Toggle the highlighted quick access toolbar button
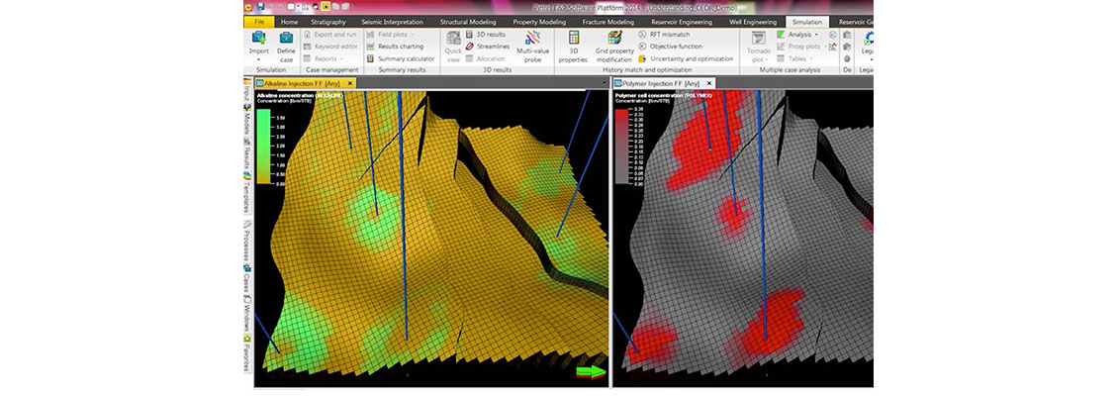The height and width of the screenshot is (396, 1118). click(x=324, y=7)
